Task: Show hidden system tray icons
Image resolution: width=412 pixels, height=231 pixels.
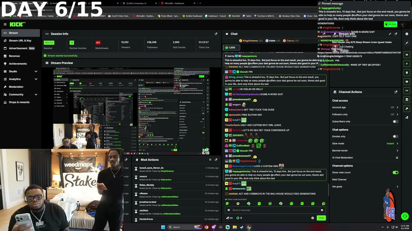Action: (x=383, y=227)
